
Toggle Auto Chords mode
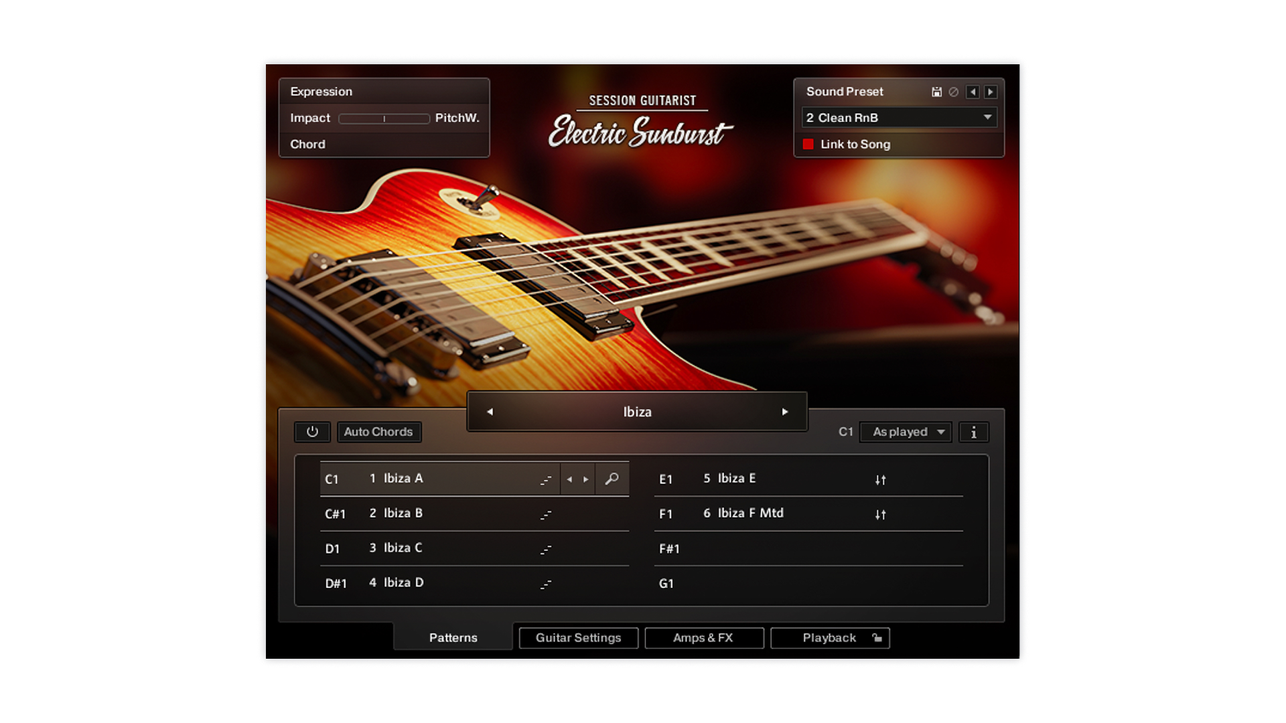(x=378, y=432)
